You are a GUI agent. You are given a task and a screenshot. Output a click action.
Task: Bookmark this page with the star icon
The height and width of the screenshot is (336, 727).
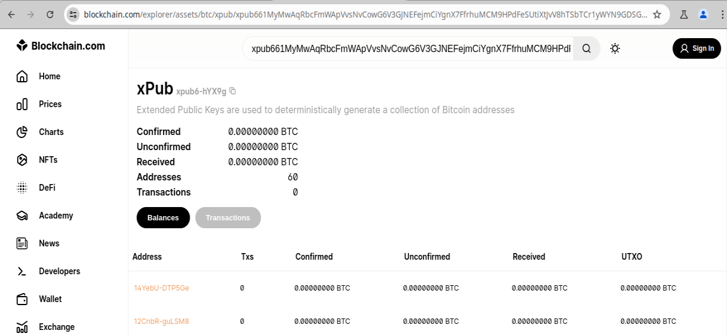coord(657,15)
